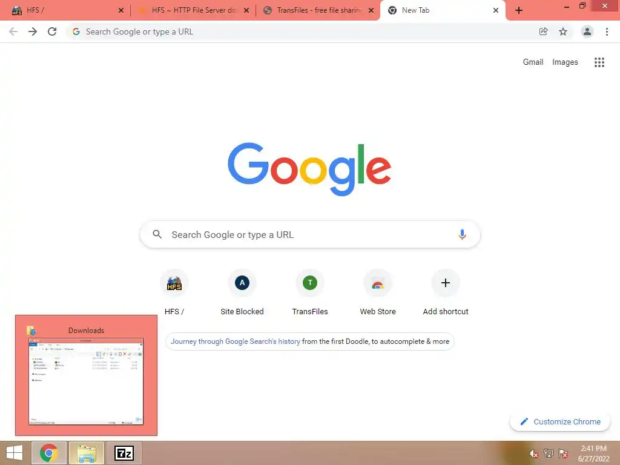Add a new shortcut tile
This screenshot has width=620, height=465.
coord(446,292)
